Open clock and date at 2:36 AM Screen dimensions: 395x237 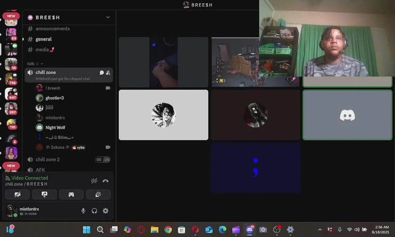(x=380, y=230)
